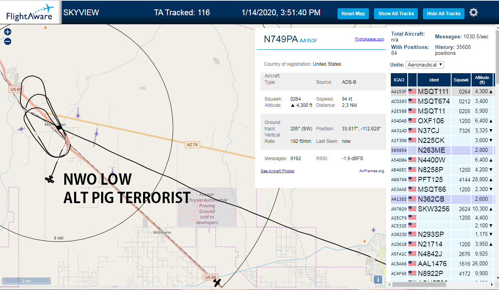Viewport: 499px width, 290px height.
Task: Select the SKW3256 aircraft row
Action: (x=442, y=209)
